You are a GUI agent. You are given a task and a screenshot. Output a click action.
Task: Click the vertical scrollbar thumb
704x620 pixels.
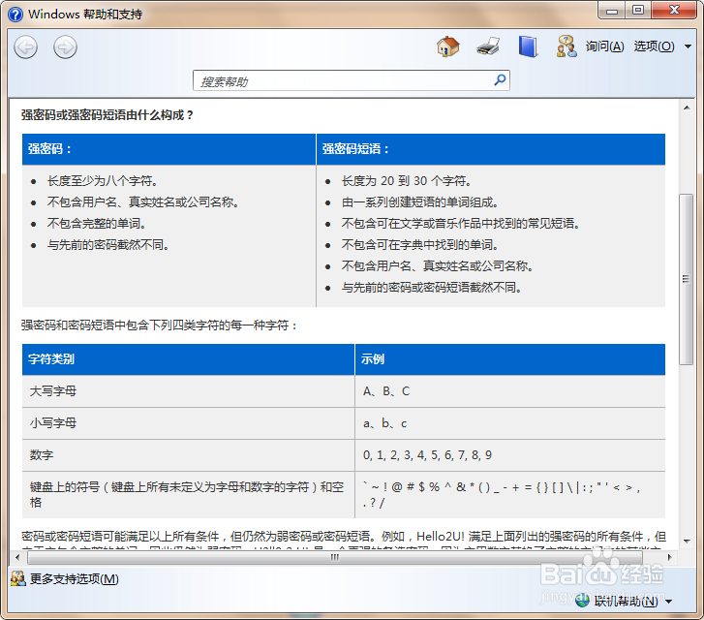pos(686,279)
